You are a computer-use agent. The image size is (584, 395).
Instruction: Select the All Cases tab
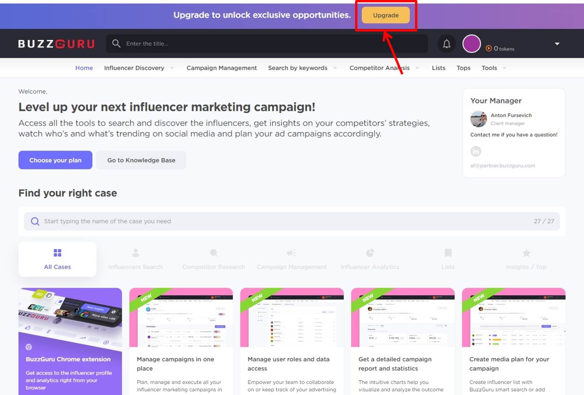[57, 259]
